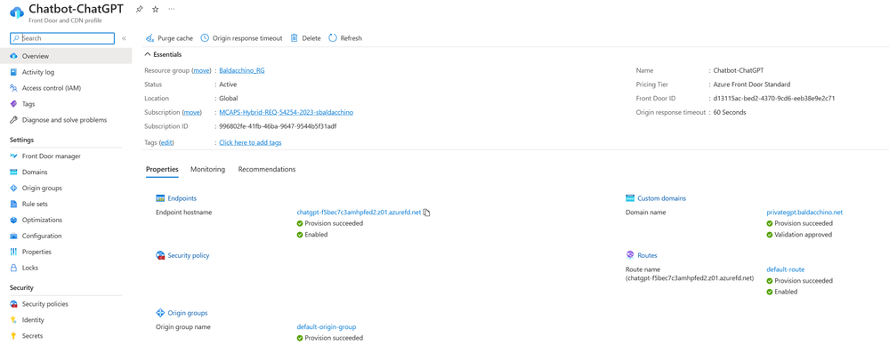Image resolution: width=889 pixels, height=345 pixels.
Task: Open the Endpoints section heading
Action: (182, 198)
